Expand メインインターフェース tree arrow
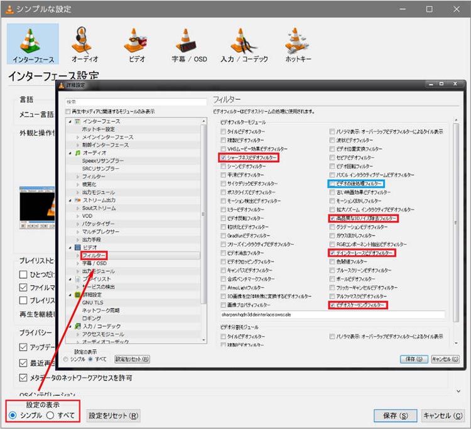This screenshot has width=471, height=429. click(78, 138)
